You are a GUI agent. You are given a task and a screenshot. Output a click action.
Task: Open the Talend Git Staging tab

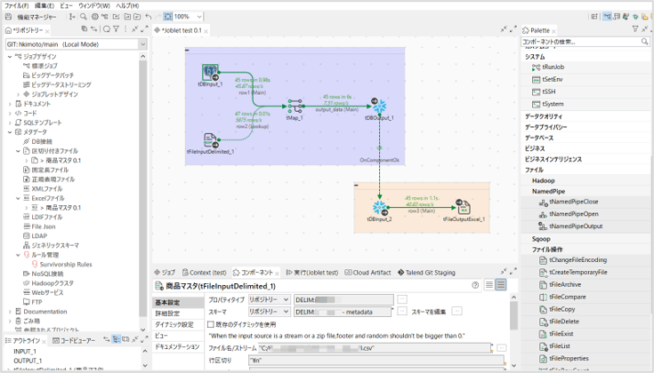(x=426, y=273)
